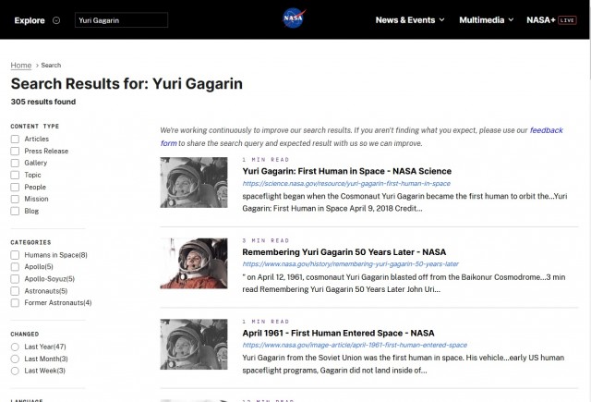Check the Apollo(5) category

(x=15, y=267)
